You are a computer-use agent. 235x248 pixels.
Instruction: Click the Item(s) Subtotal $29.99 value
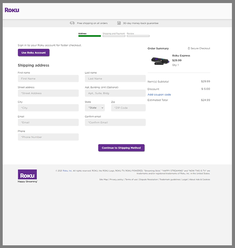click(x=205, y=81)
